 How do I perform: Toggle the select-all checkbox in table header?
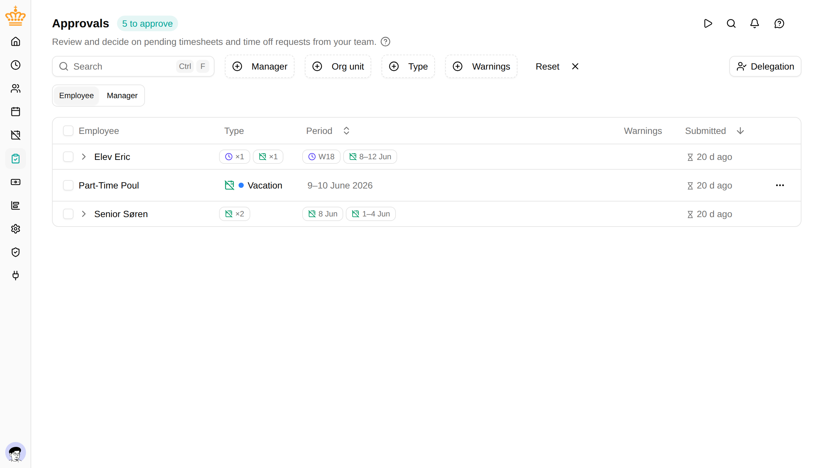tap(68, 131)
